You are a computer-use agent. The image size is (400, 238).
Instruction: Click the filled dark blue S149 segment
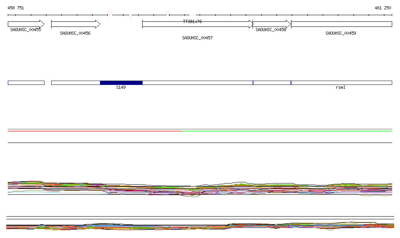121,83
